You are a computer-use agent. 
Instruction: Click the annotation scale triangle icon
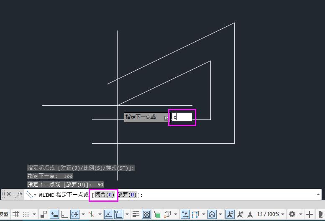[x=250, y=214]
